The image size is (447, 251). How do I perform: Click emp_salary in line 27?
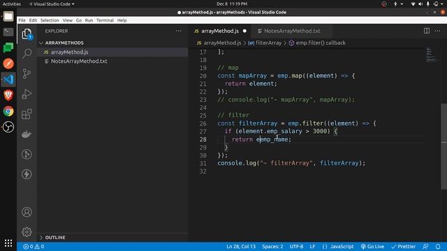point(284,131)
